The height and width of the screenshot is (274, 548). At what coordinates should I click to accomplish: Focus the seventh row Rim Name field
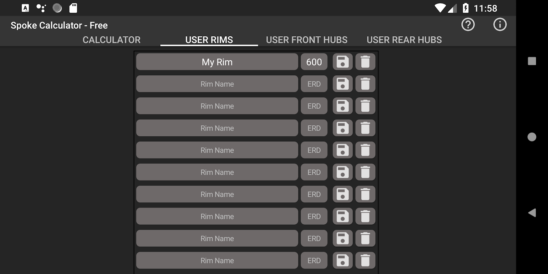coord(217,194)
